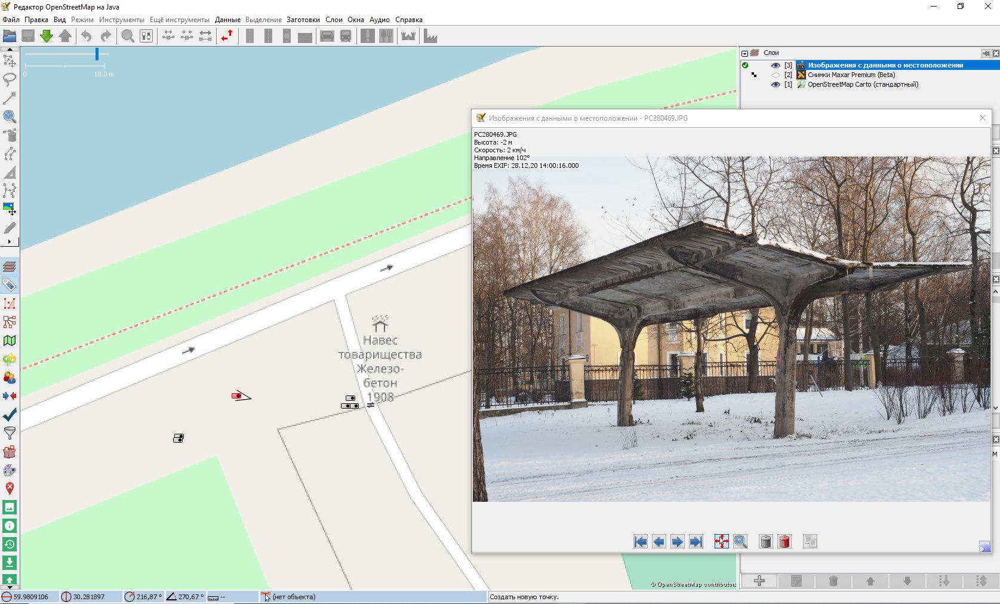The height and width of the screenshot is (604, 1000).
Task: Select the car preset icon
Action: pyautogui.click(x=327, y=36)
